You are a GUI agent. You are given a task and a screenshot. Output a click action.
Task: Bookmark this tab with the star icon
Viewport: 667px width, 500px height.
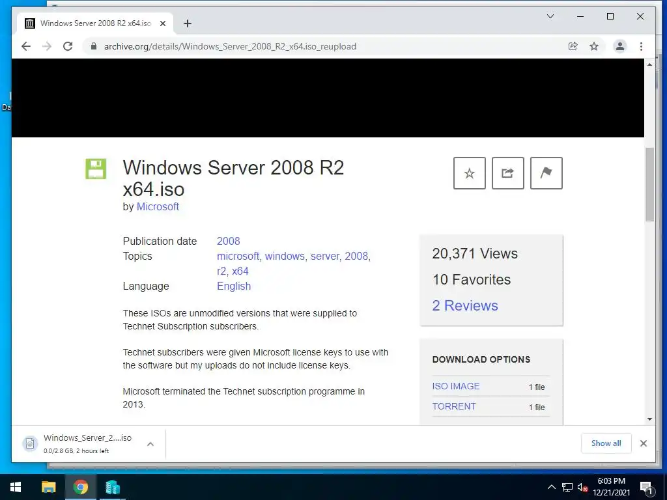click(x=594, y=46)
